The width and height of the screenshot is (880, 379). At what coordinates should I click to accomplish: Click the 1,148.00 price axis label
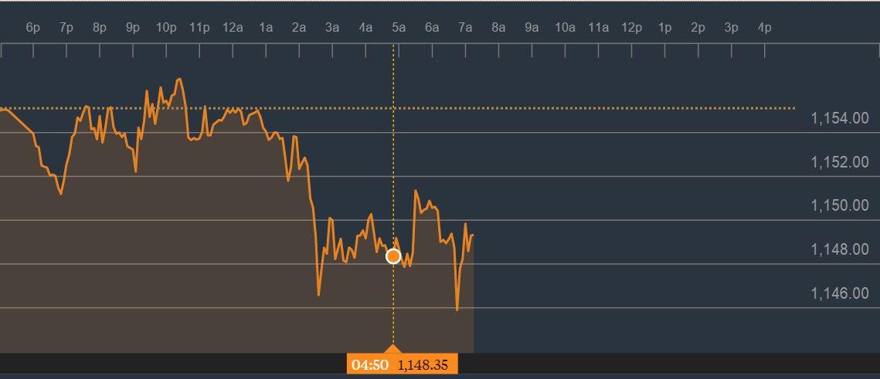[840, 249]
